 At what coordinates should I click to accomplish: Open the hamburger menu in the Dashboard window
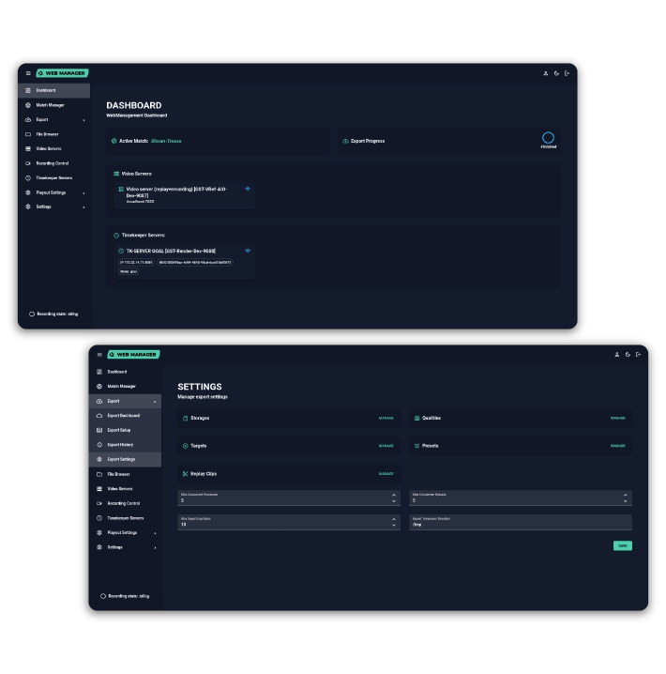tap(28, 73)
